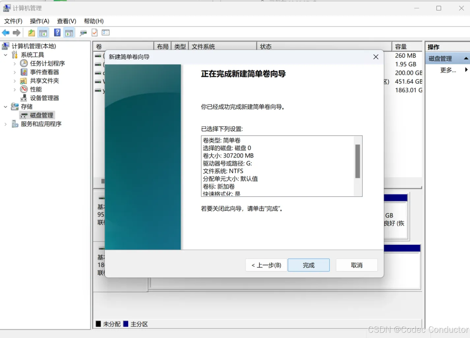Collapse the 存储 tree node

pyautogui.click(x=6, y=107)
